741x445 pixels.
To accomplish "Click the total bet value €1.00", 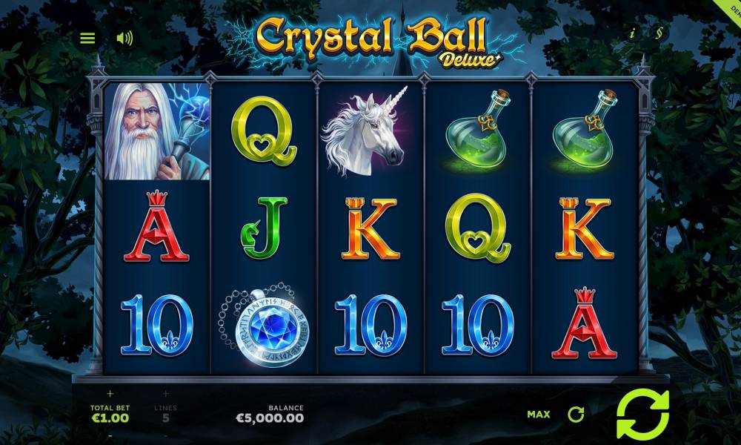I will (110, 418).
